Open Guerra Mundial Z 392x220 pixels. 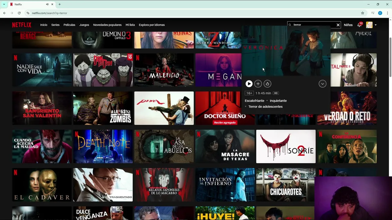218,40
